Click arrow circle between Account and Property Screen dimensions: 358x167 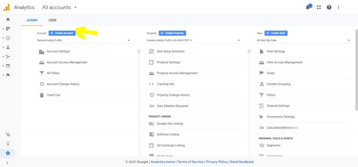[x=139, y=52]
